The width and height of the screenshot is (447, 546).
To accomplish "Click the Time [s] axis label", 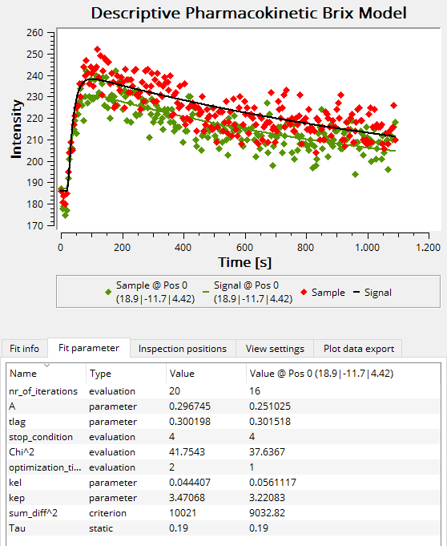I will (244, 262).
